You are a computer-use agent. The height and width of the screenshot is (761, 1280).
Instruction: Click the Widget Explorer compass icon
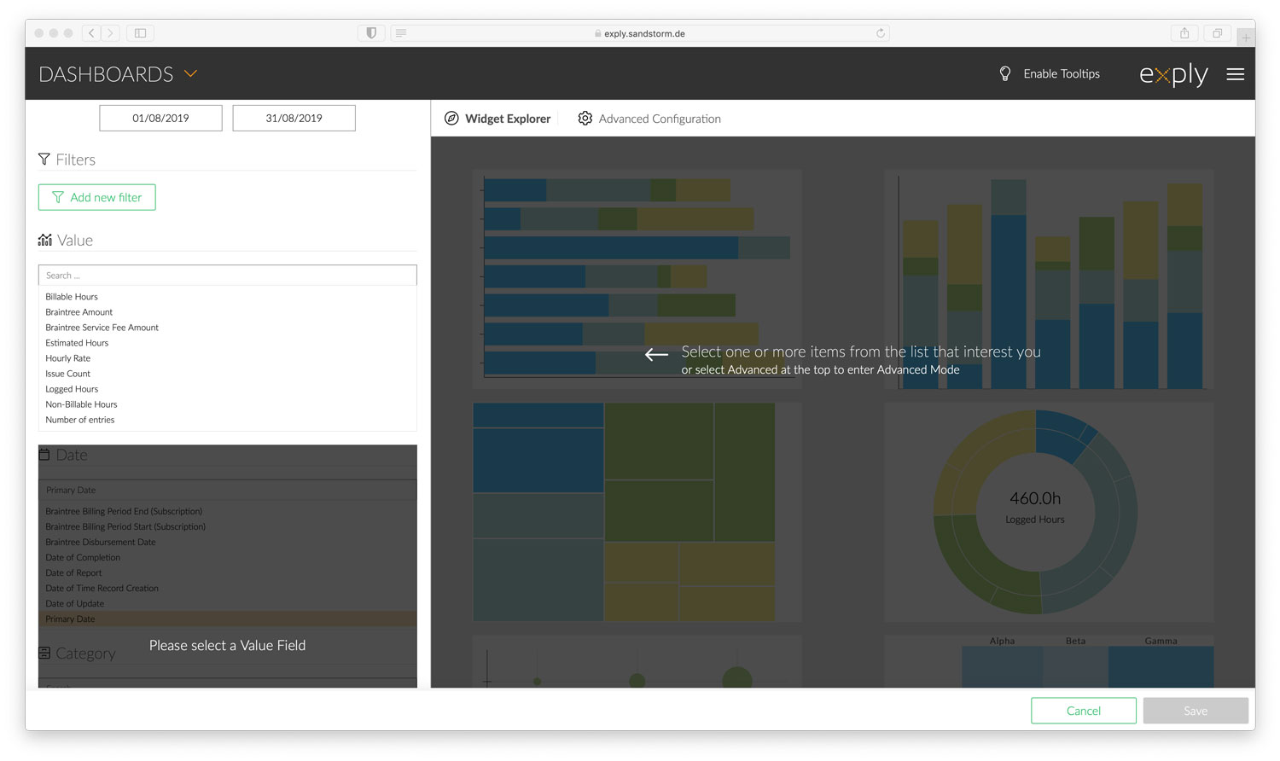(x=451, y=119)
